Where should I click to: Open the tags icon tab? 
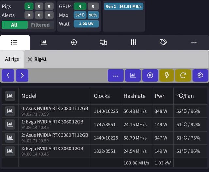163,42
